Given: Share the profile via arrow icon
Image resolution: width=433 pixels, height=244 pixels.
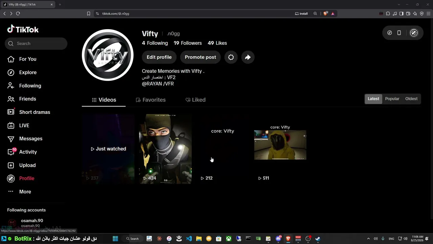Looking at the screenshot, I should point(248,57).
